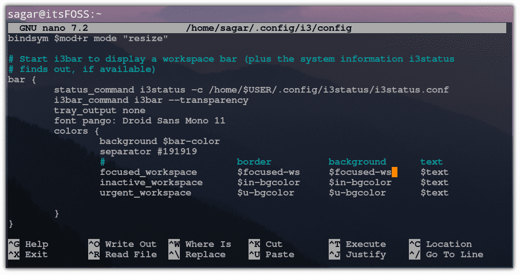Click the orange cursor block after $focused-ws

coord(395,172)
